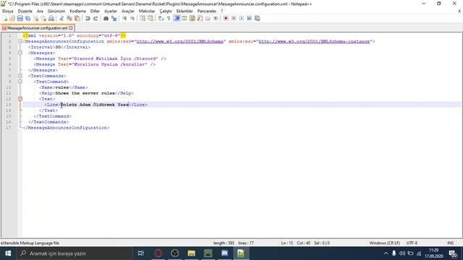Toggle the Function List panel
Image resolution: width=463 pixels, height=260 pixels.
coord(200,18)
